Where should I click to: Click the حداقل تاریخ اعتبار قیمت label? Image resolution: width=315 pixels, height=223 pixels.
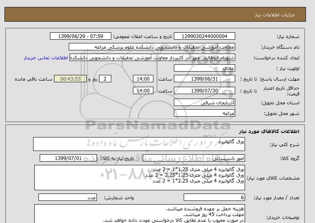pos(281,91)
